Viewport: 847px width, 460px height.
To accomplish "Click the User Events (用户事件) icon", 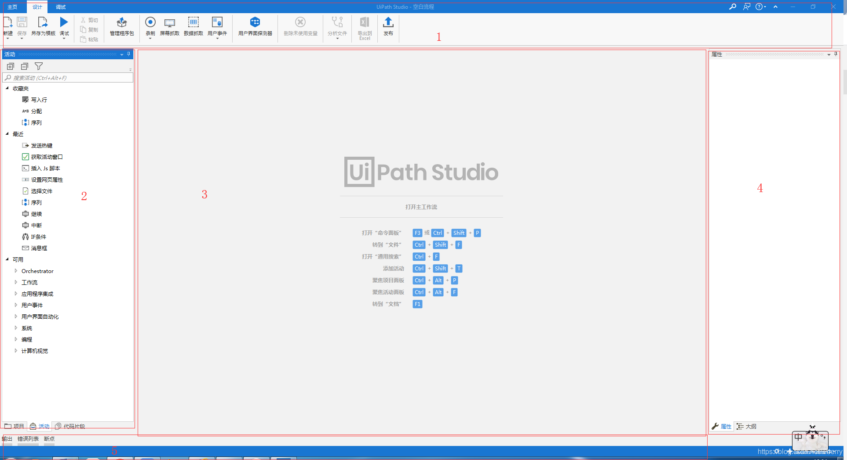I will [217, 22].
